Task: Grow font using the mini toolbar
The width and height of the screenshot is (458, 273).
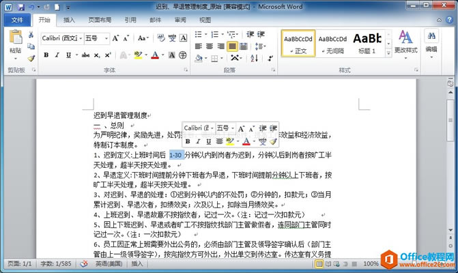Action: click(241, 128)
